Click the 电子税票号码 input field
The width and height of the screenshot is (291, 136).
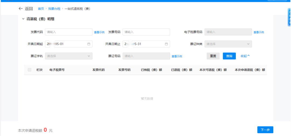click(228, 32)
